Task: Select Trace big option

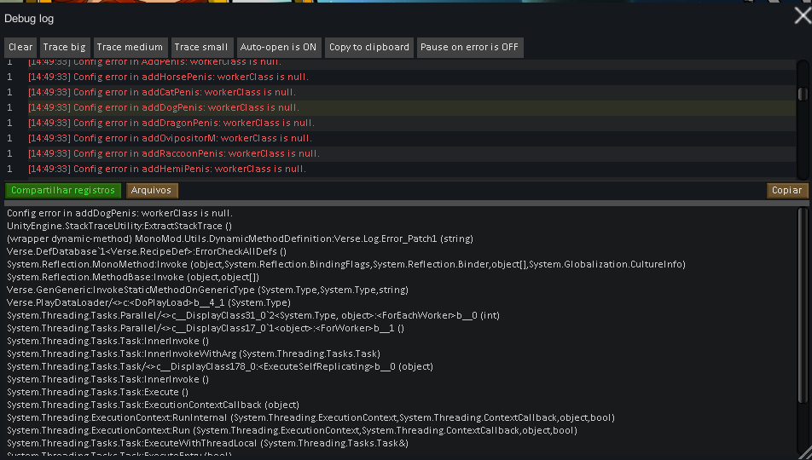Action: [x=64, y=47]
